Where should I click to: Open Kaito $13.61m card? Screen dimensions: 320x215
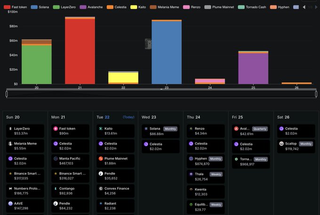115,131
